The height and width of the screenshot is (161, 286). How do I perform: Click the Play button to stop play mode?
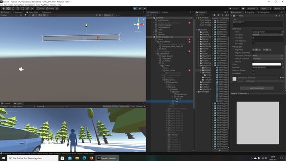tap(135, 8)
